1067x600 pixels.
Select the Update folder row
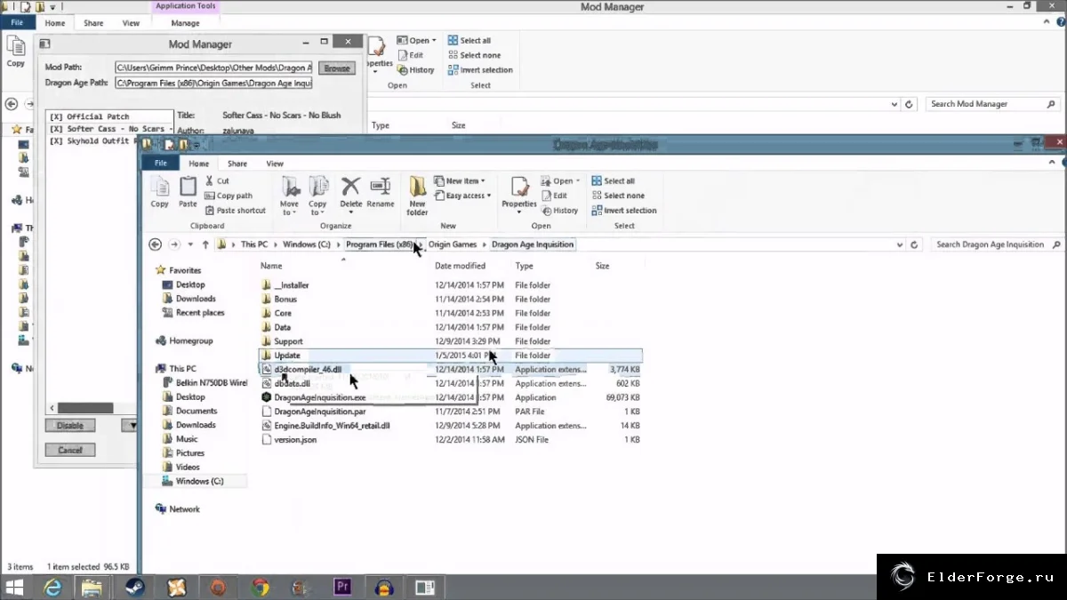coord(450,356)
